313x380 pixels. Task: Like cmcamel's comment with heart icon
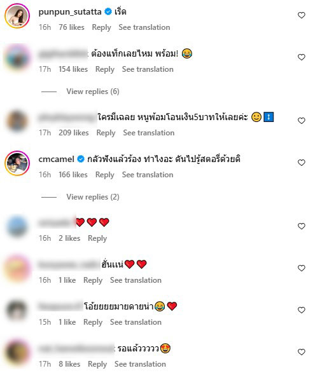point(301,163)
